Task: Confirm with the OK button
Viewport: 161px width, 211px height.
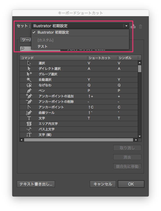Action: (x=131, y=184)
